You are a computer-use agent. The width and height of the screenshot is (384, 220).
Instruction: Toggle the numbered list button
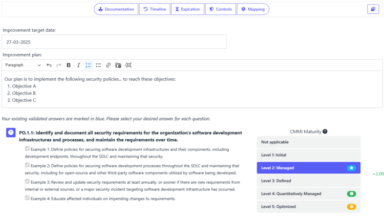(x=89, y=65)
